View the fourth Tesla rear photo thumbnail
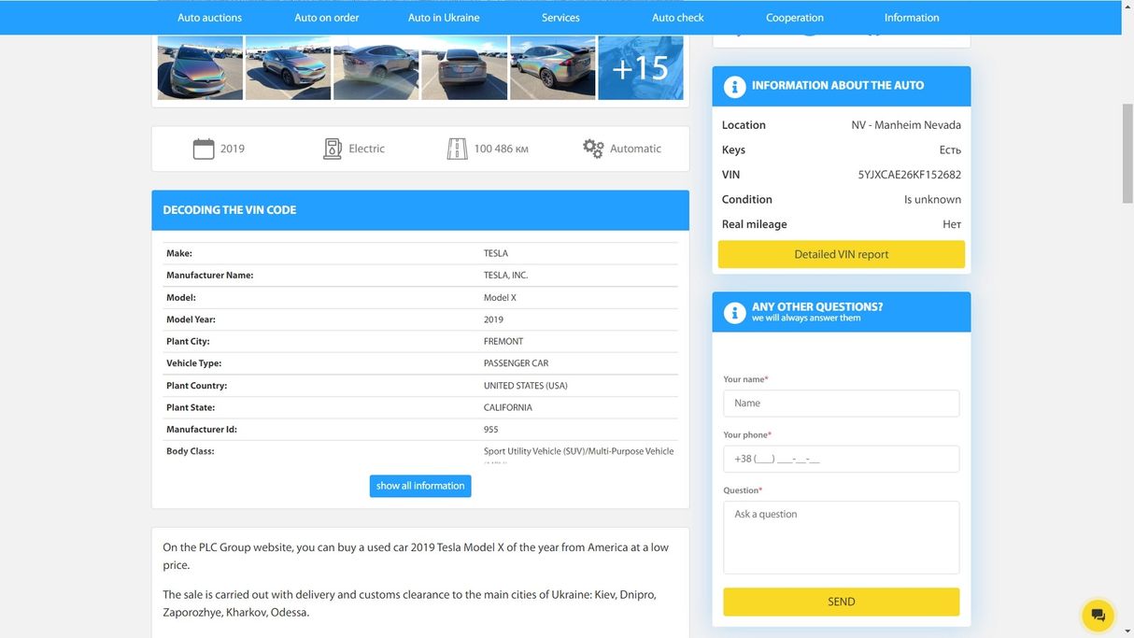The image size is (1134, 638). tap(464, 68)
